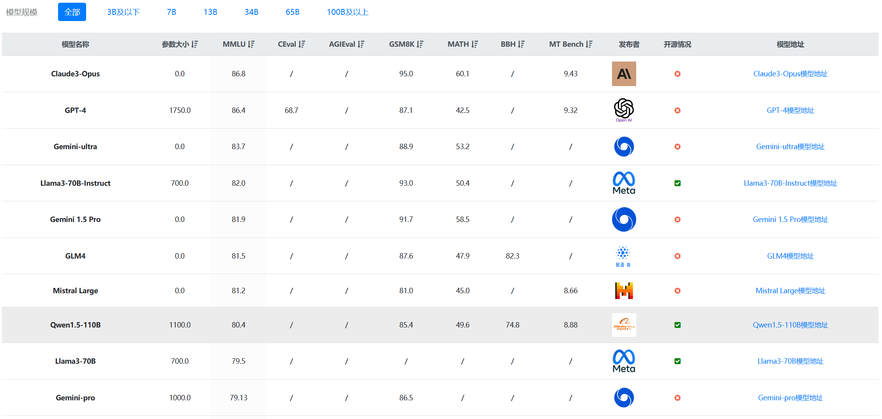Sort by MMLU column icon

pyautogui.click(x=251, y=44)
